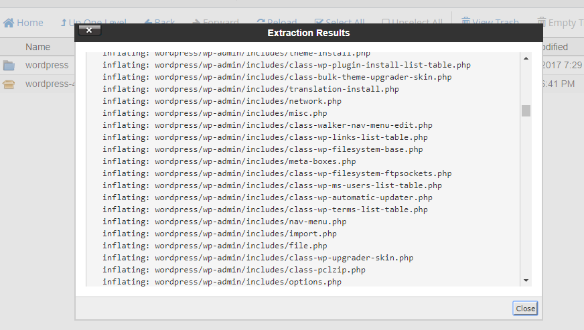Click the wordpress folder name
The width and height of the screenshot is (584, 330).
(x=47, y=66)
